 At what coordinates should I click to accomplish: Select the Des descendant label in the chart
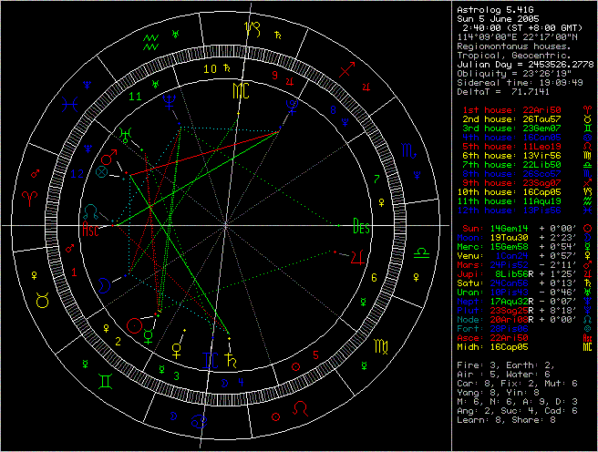pyautogui.click(x=362, y=224)
